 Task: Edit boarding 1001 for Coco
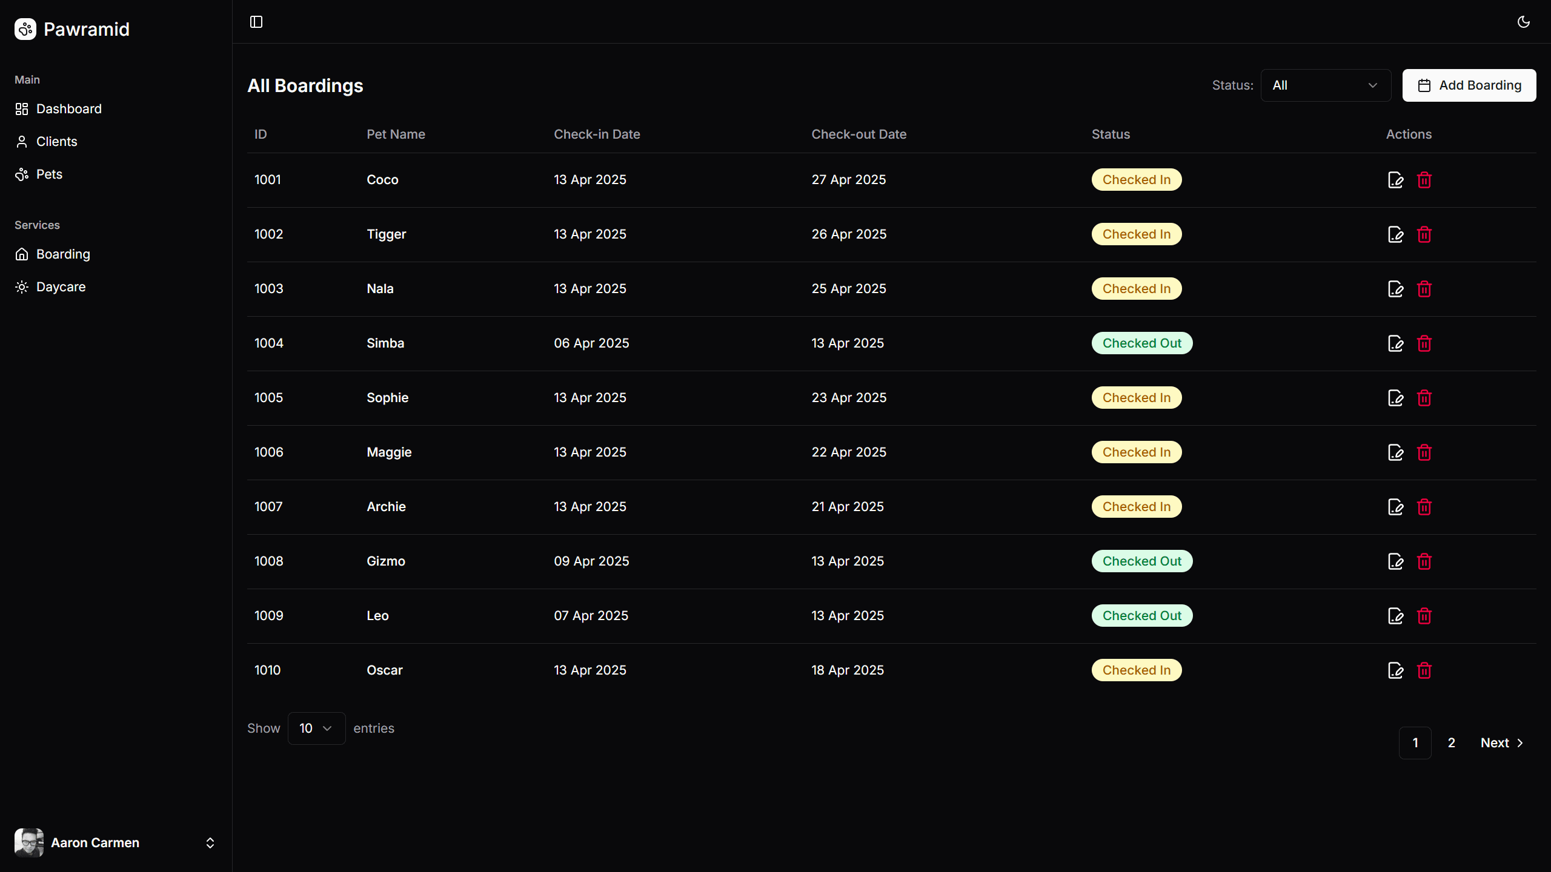click(1395, 180)
